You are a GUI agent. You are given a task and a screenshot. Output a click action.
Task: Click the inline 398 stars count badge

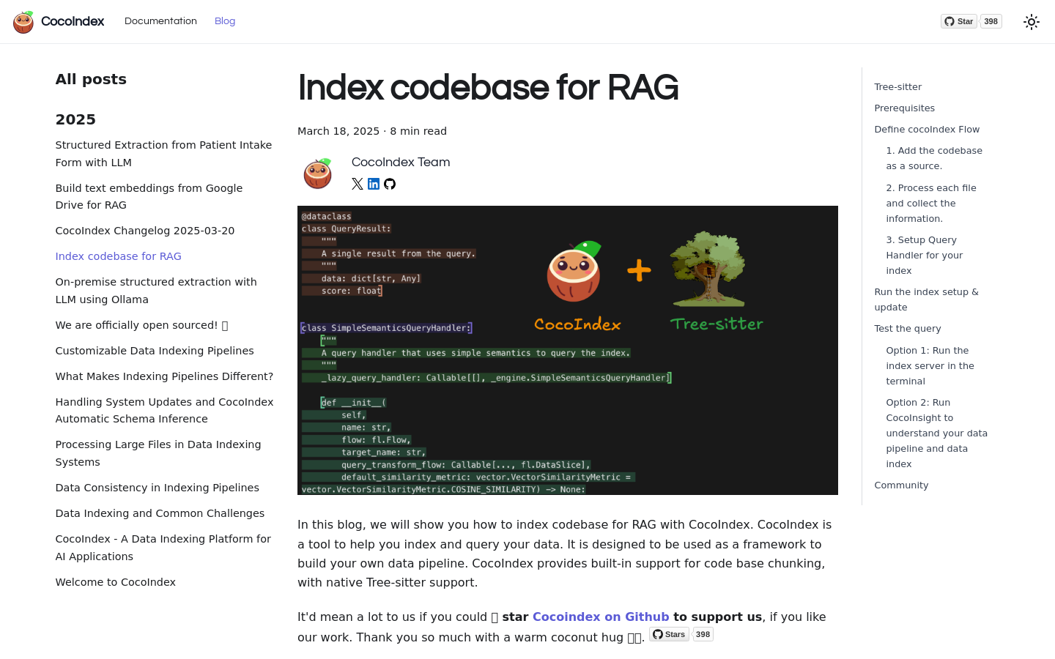pos(703,634)
